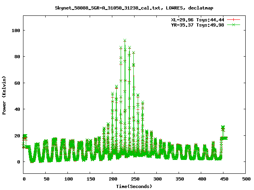Click the red legend line sample for XL
Image resolution: width=254 pixels, height=190 pixels.
pos(233,20)
